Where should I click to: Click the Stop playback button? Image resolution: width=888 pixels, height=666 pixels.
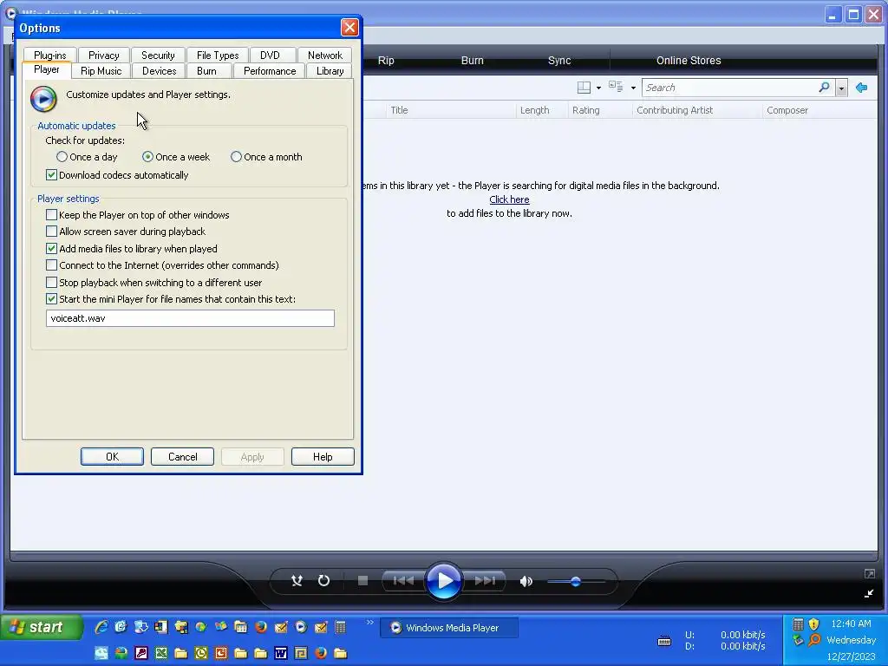click(363, 580)
